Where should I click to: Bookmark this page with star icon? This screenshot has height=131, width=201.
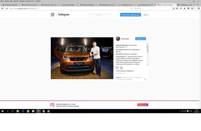[x=174, y=8]
